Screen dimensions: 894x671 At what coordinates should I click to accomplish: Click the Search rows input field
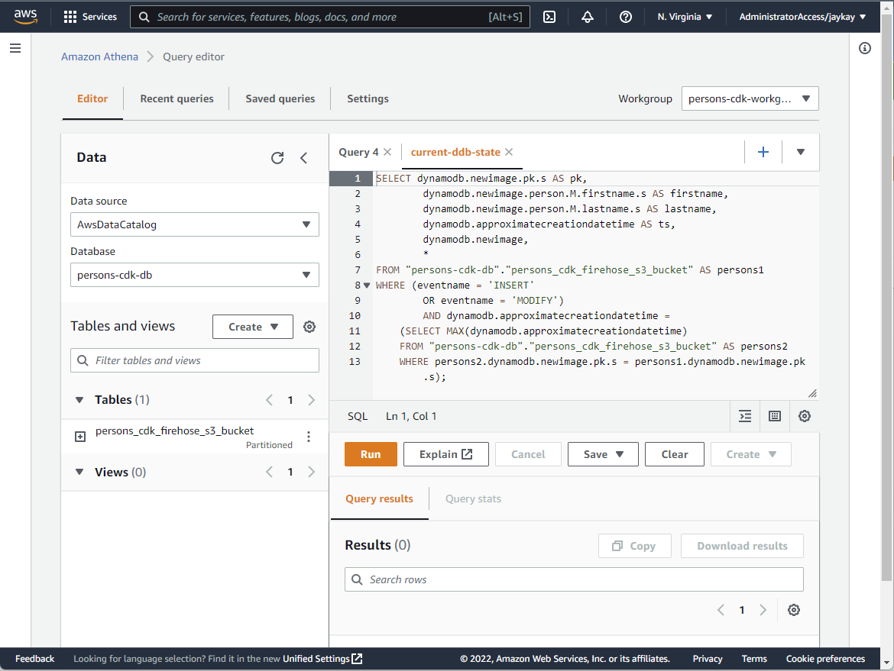click(x=573, y=579)
